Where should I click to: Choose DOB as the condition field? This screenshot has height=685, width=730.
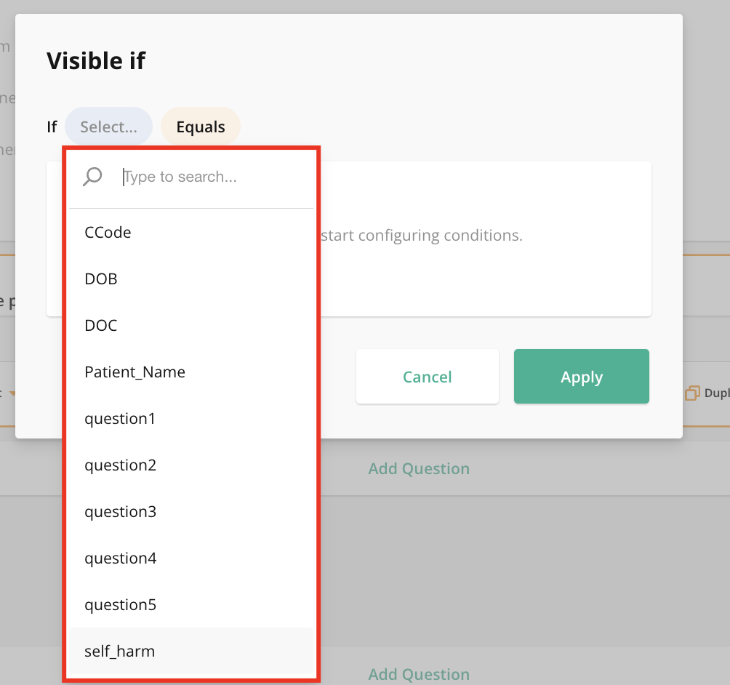[x=100, y=279]
